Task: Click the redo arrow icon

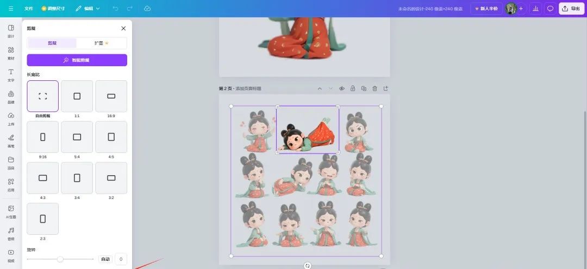Action: (x=129, y=8)
